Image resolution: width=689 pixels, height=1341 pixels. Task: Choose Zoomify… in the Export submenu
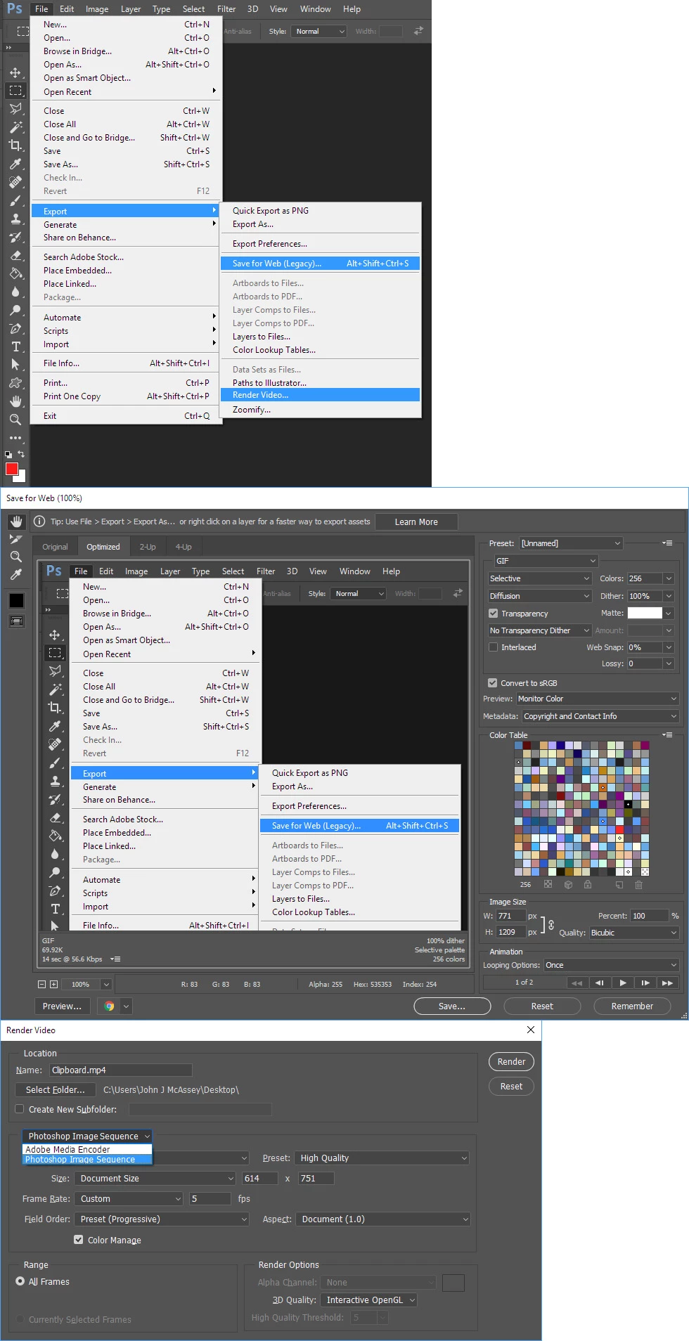321,410
